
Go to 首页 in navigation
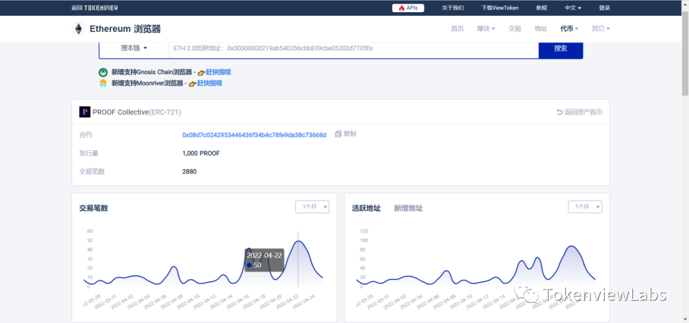pos(457,29)
